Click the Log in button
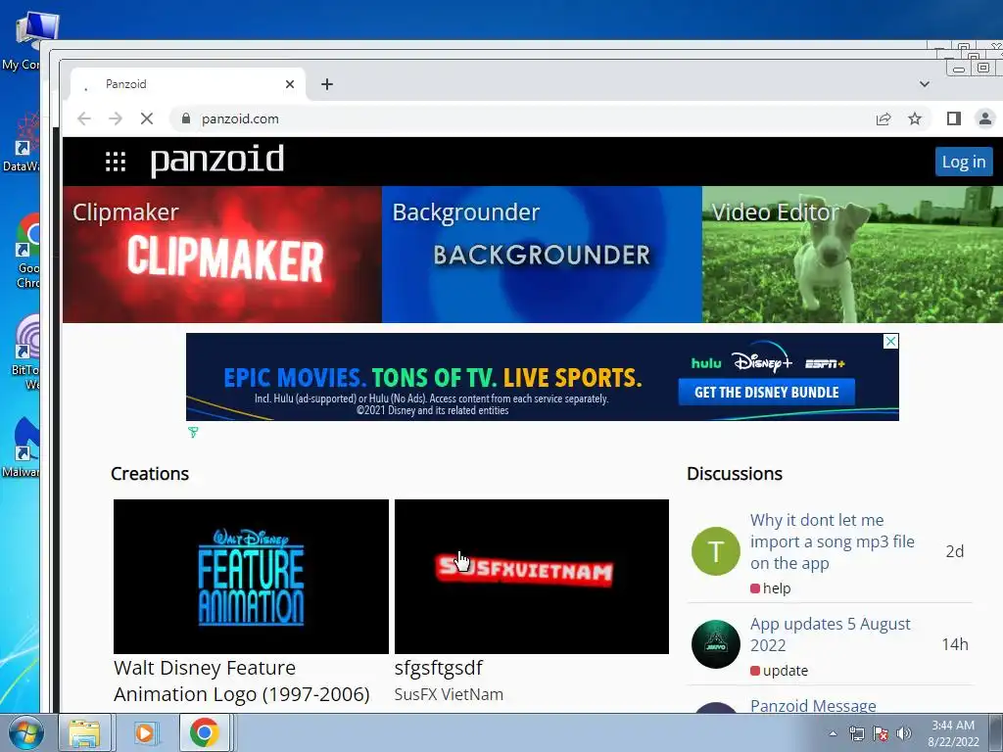The height and width of the screenshot is (752, 1003). click(964, 162)
